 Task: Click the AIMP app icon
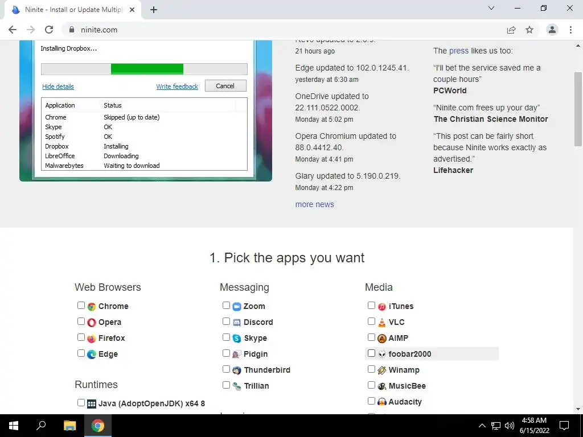[x=382, y=339]
